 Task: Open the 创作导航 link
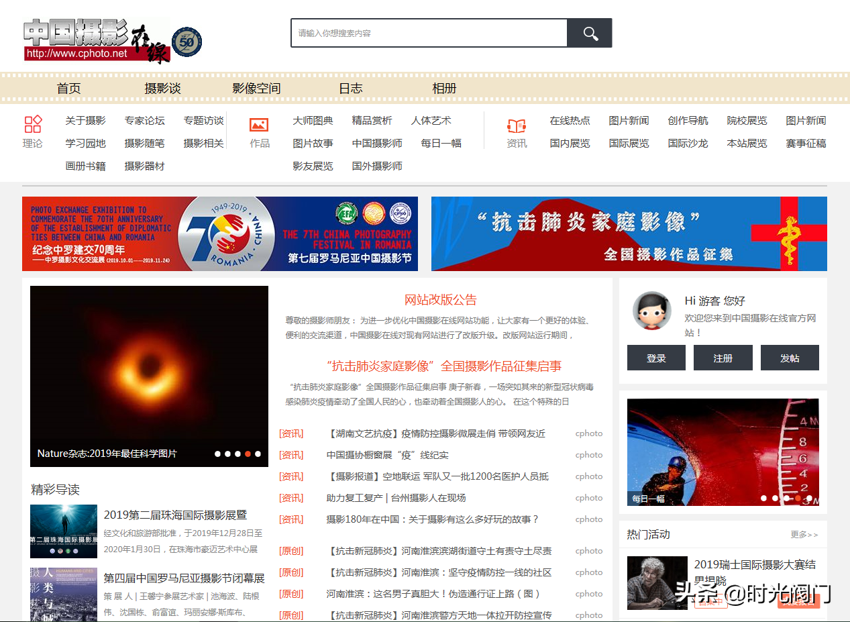coord(688,121)
